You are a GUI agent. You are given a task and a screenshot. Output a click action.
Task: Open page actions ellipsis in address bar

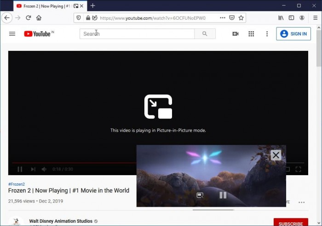coord(223,18)
